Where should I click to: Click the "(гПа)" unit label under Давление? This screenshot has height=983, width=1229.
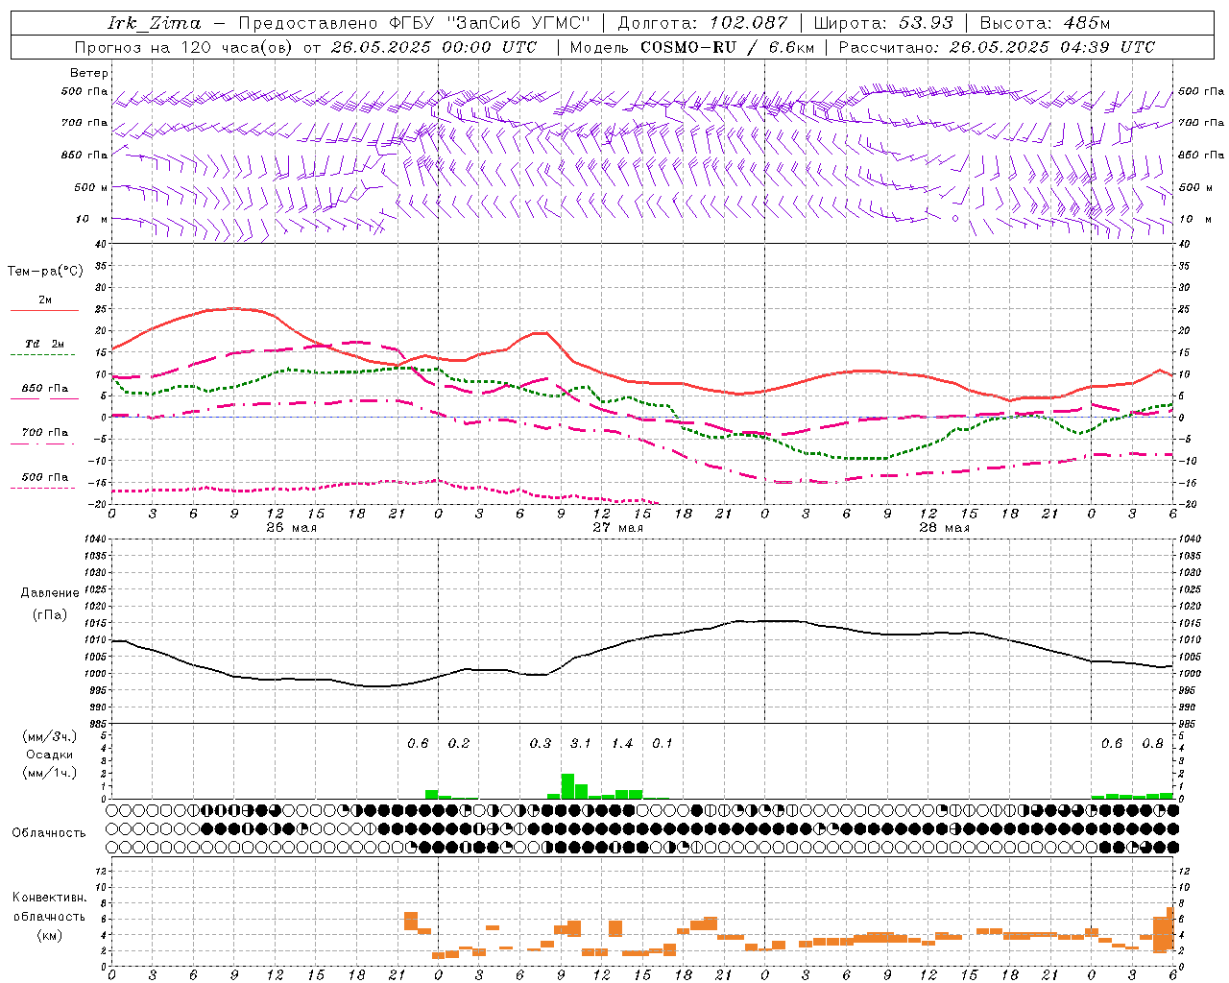50,615
